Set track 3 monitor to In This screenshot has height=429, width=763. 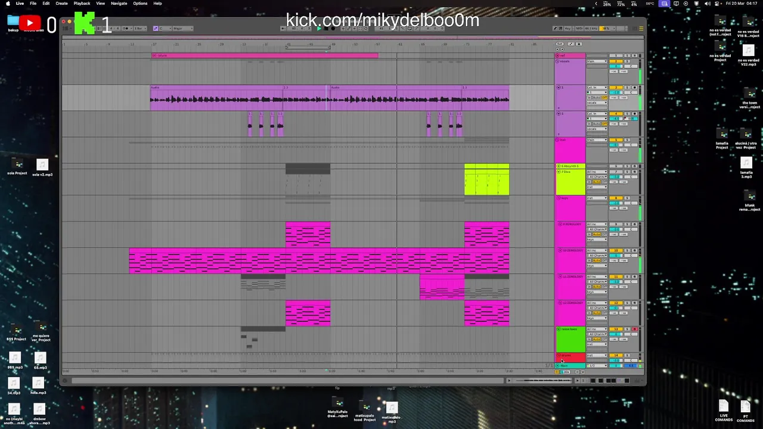point(589,98)
